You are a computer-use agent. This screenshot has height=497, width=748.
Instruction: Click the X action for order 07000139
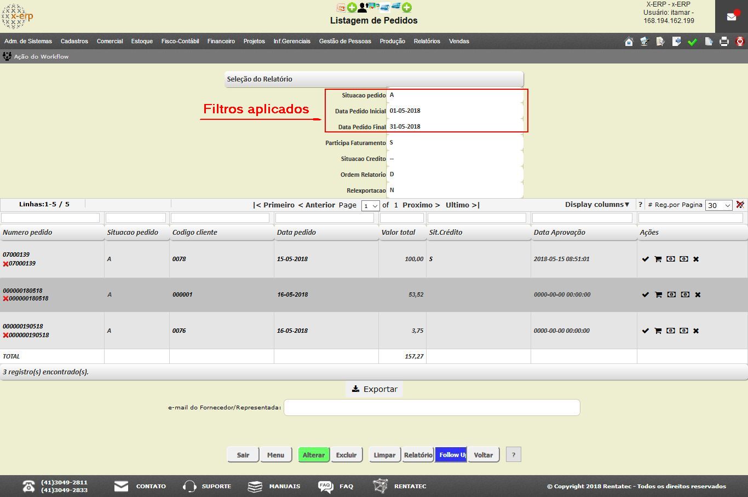pos(696,259)
